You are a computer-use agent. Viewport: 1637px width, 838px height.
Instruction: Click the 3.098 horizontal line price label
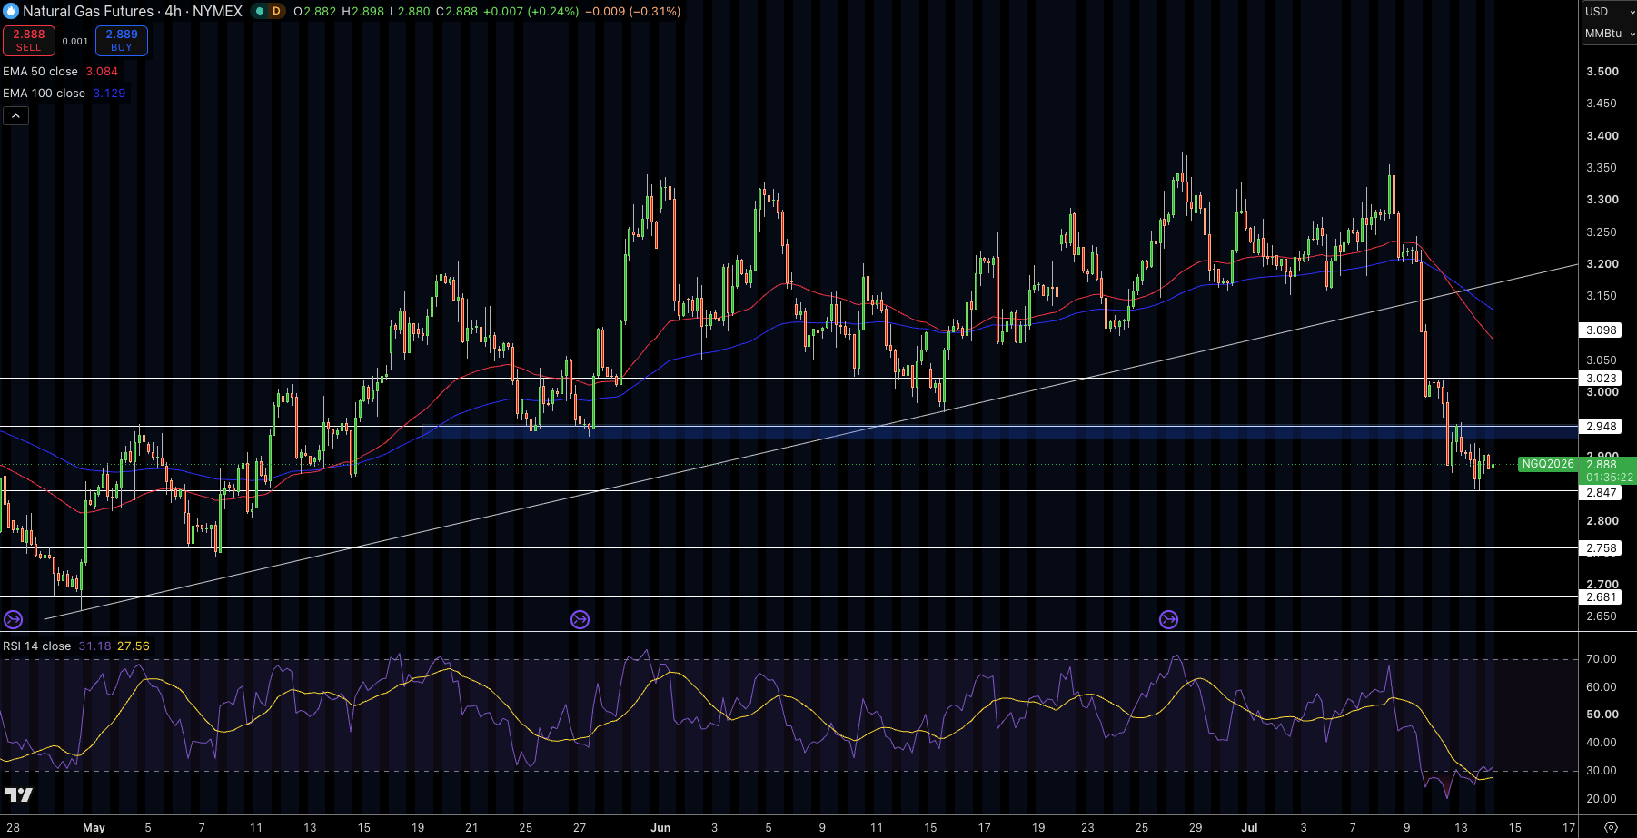coord(1602,330)
